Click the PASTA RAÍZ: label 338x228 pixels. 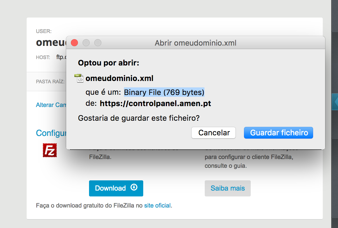pyautogui.click(x=50, y=82)
